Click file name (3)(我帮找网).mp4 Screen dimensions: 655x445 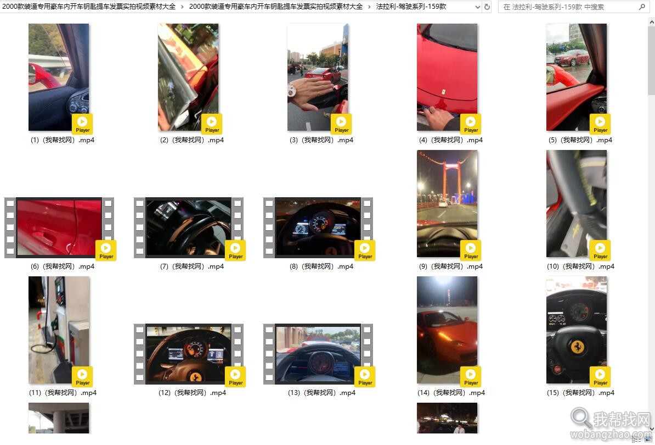coord(321,140)
